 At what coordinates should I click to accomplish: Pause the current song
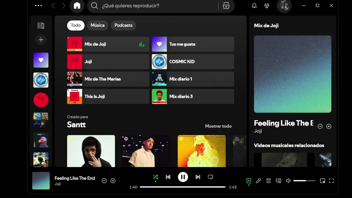(x=183, y=177)
